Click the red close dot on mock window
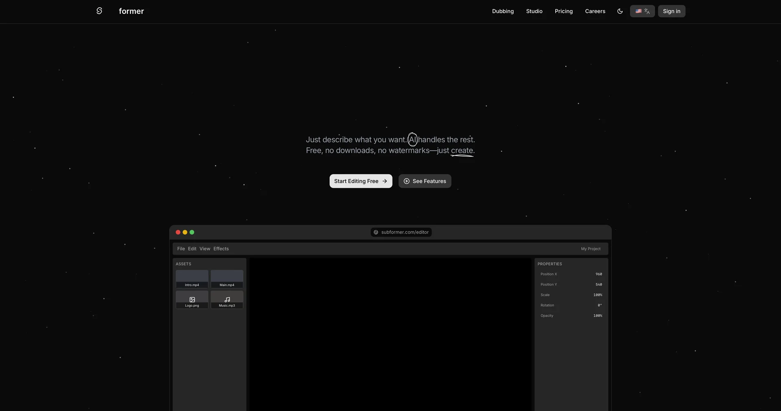The width and height of the screenshot is (781, 411). (178, 232)
